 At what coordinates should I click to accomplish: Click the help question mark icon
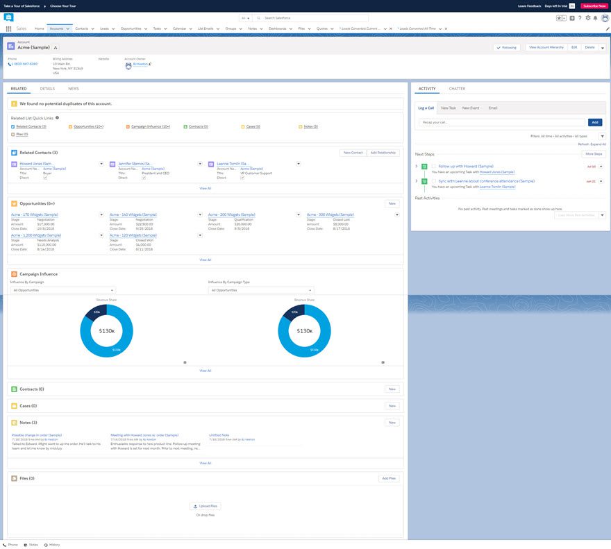(580, 17)
